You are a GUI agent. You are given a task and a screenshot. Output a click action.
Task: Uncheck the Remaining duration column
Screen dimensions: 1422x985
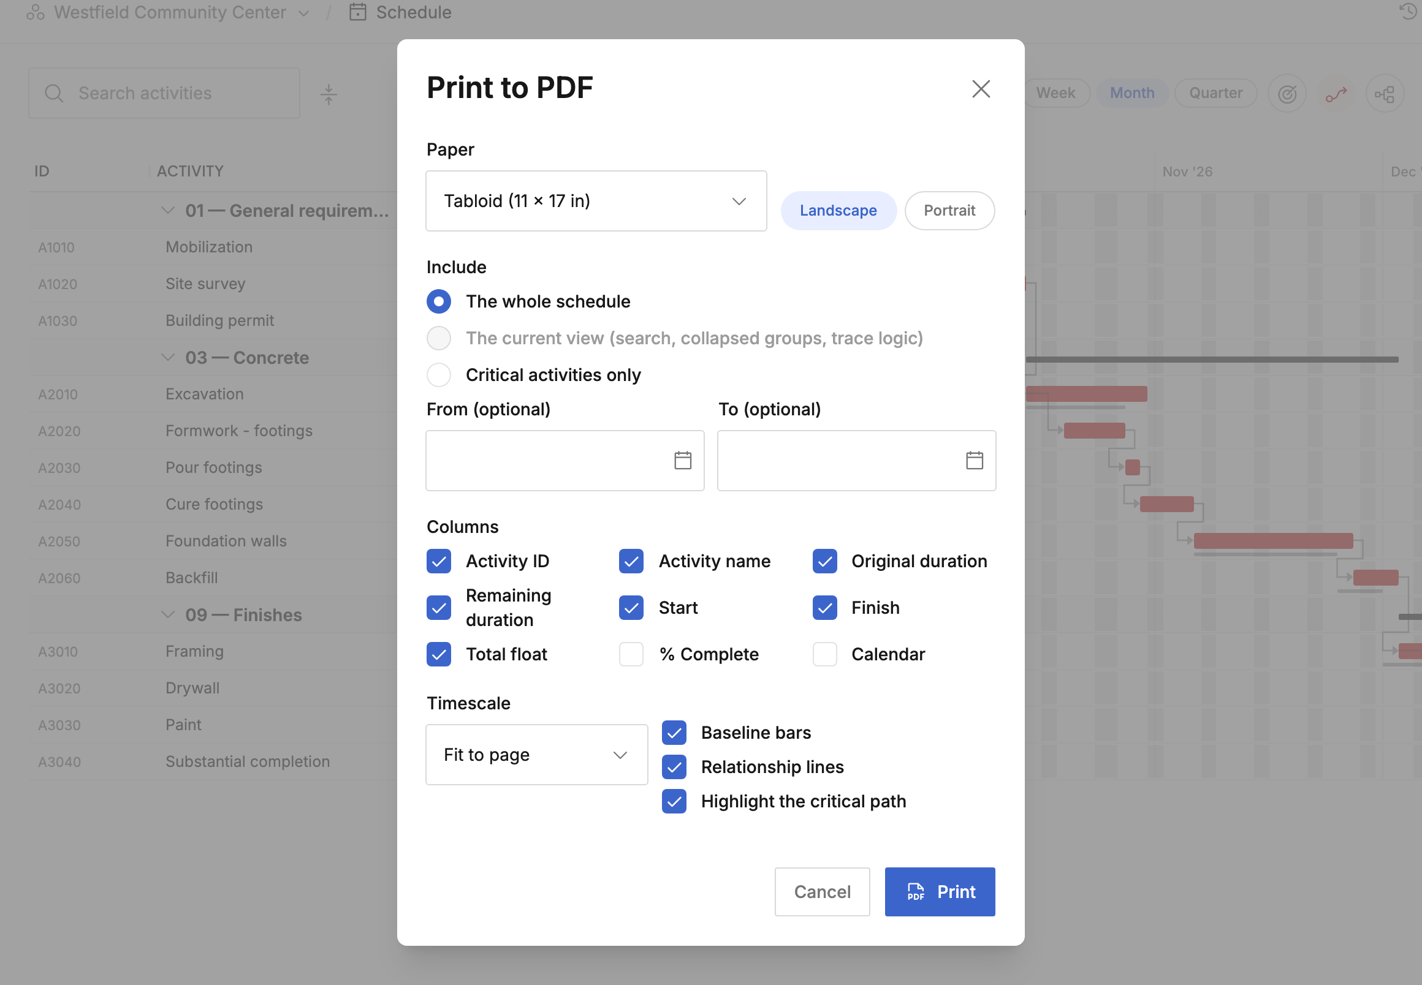pyautogui.click(x=438, y=607)
